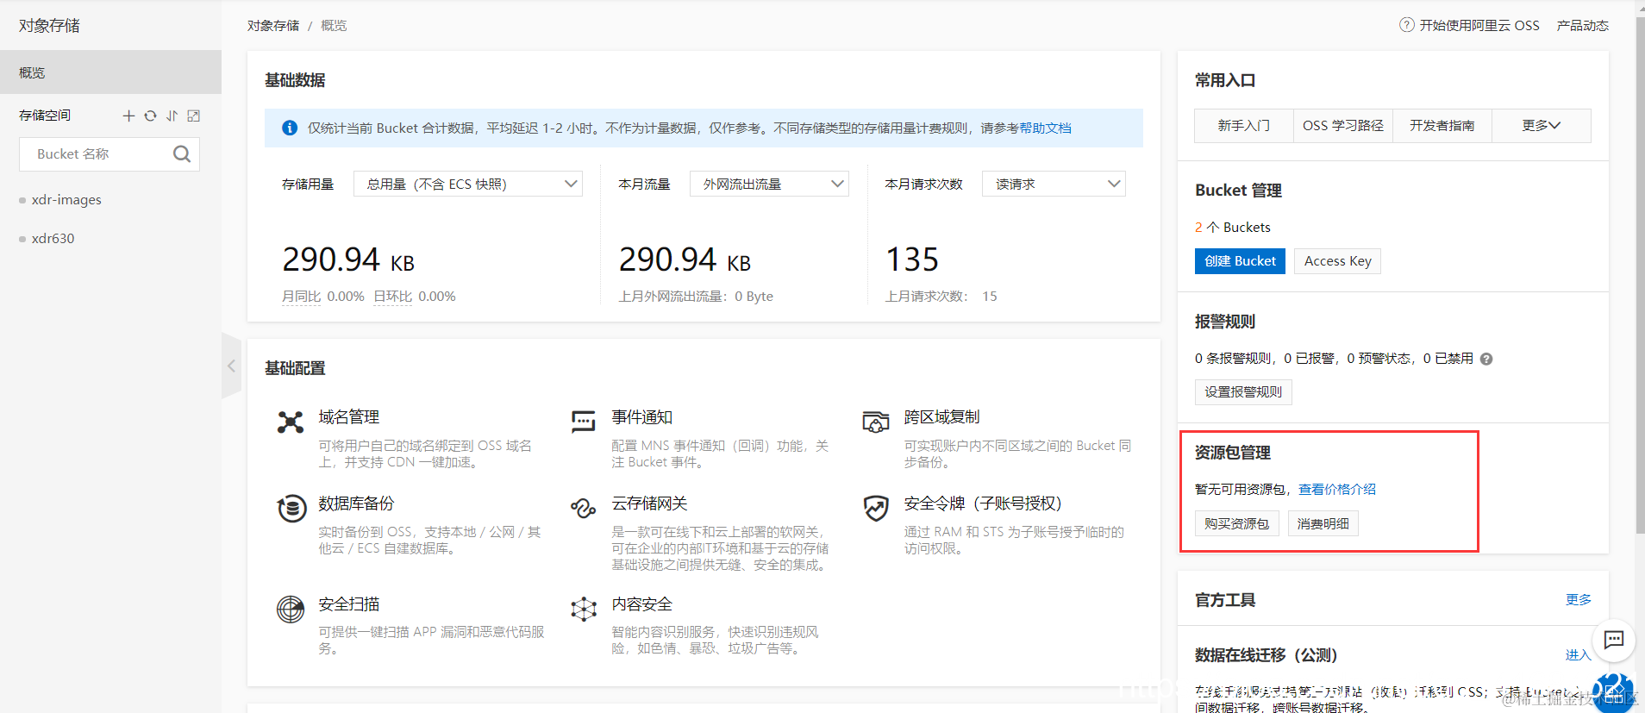Screen dimensions: 1645x713
Task: Click the help icon next to 已禁用
Action: 1486,360
